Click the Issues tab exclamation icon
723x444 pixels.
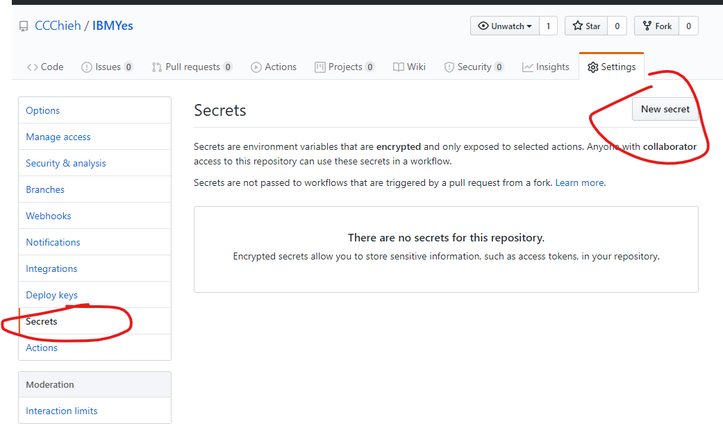point(87,67)
